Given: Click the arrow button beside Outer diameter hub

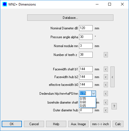Looking at the screenshot, I should 106,110.
